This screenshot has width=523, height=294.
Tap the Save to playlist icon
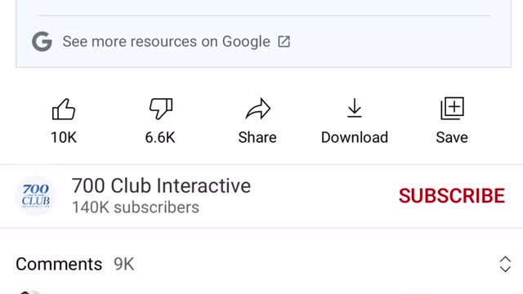[x=452, y=109]
